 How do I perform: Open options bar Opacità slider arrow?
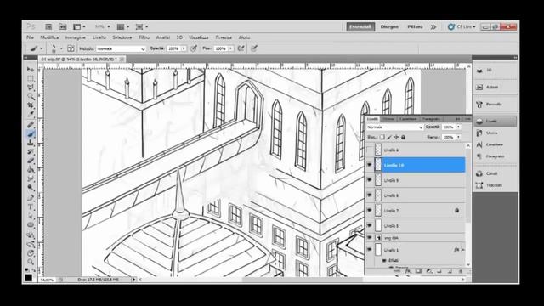(184, 49)
